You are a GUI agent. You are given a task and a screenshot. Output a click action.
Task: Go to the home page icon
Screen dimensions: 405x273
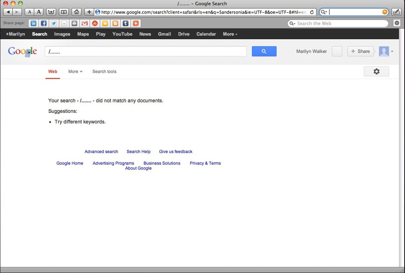[76, 12]
